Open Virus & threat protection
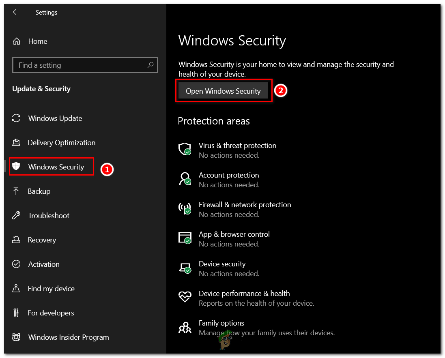445x358 pixels. (x=237, y=145)
